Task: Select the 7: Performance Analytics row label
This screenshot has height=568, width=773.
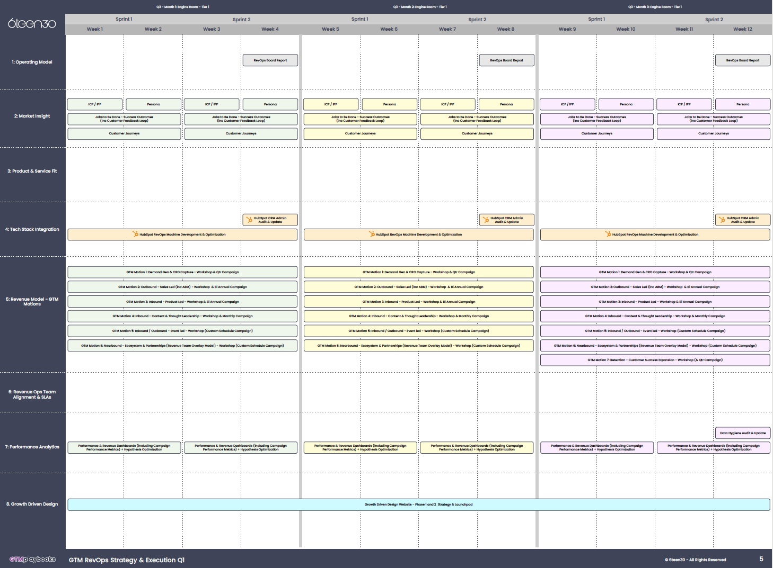Action: pyautogui.click(x=32, y=447)
